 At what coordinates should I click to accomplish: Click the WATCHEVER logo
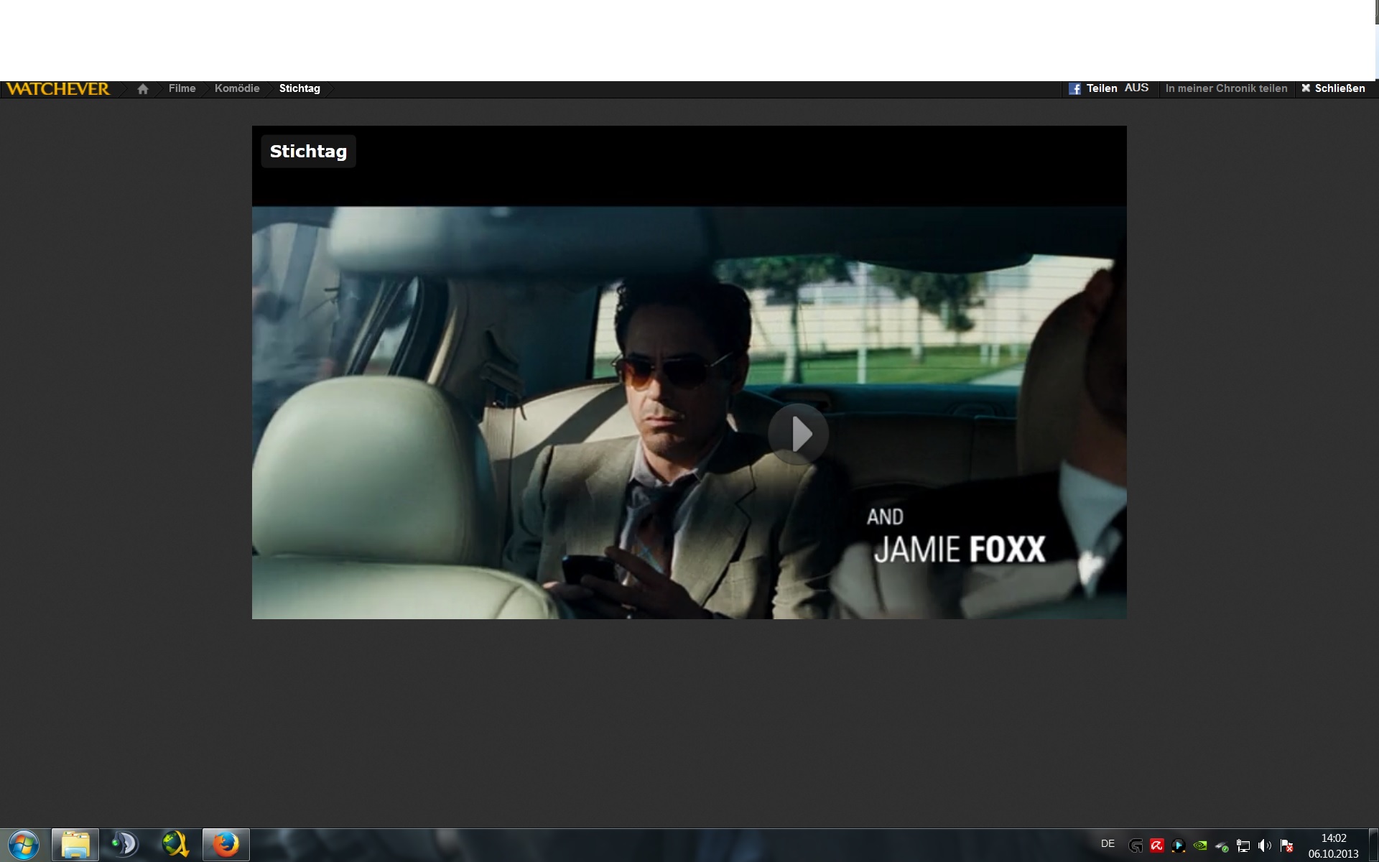(58, 89)
